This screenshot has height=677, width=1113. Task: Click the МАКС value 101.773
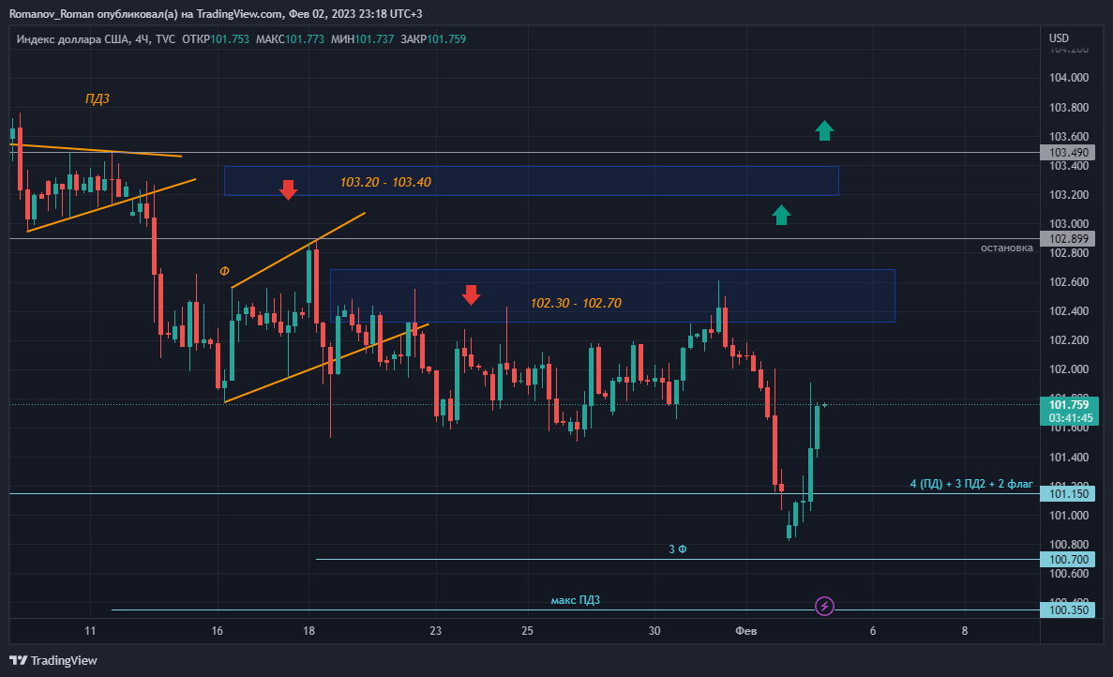[305, 39]
